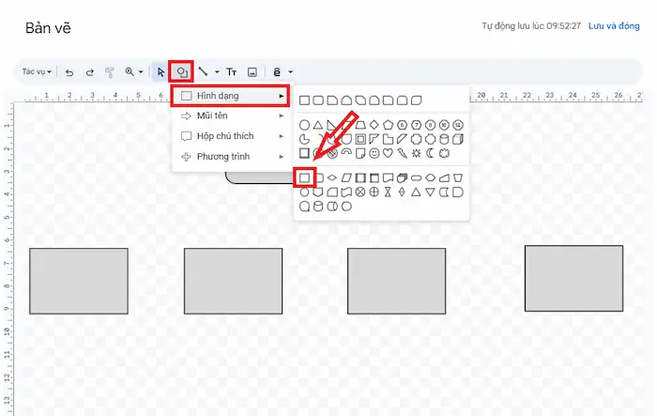Image resolution: width=657 pixels, height=416 pixels.
Task: Undo the last action
Action: click(x=69, y=72)
